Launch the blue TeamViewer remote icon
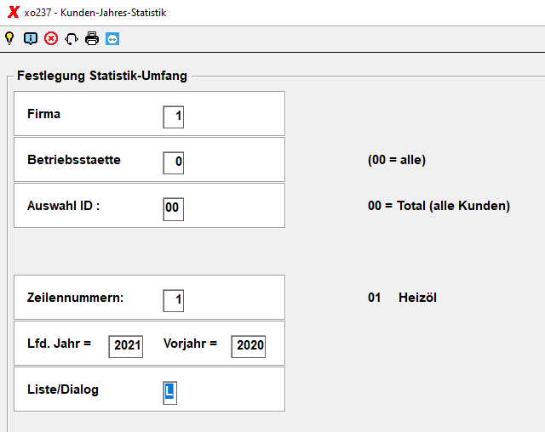Image resolution: width=545 pixels, height=432 pixels. click(x=112, y=38)
